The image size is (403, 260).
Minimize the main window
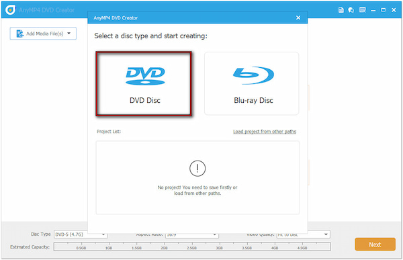(x=373, y=10)
